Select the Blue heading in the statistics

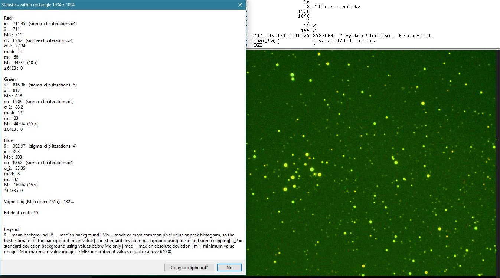(9, 140)
